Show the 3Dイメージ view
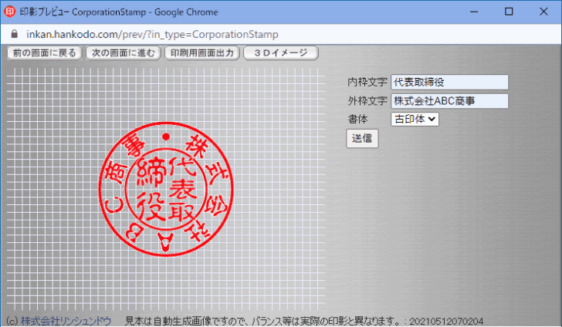The height and width of the screenshot is (327, 562). pyautogui.click(x=280, y=53)
